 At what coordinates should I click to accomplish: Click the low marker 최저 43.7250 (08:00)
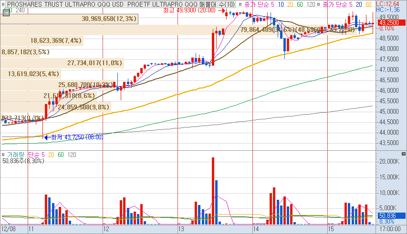tap(77, 137)
